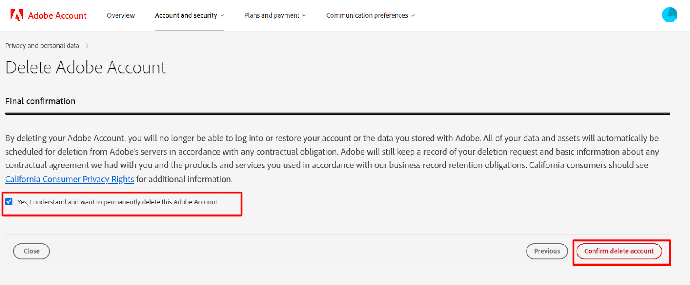Viewport: 690px width, 285px height.
Task: Open the profile avatar in top right
Action: (x=669, y=15)
